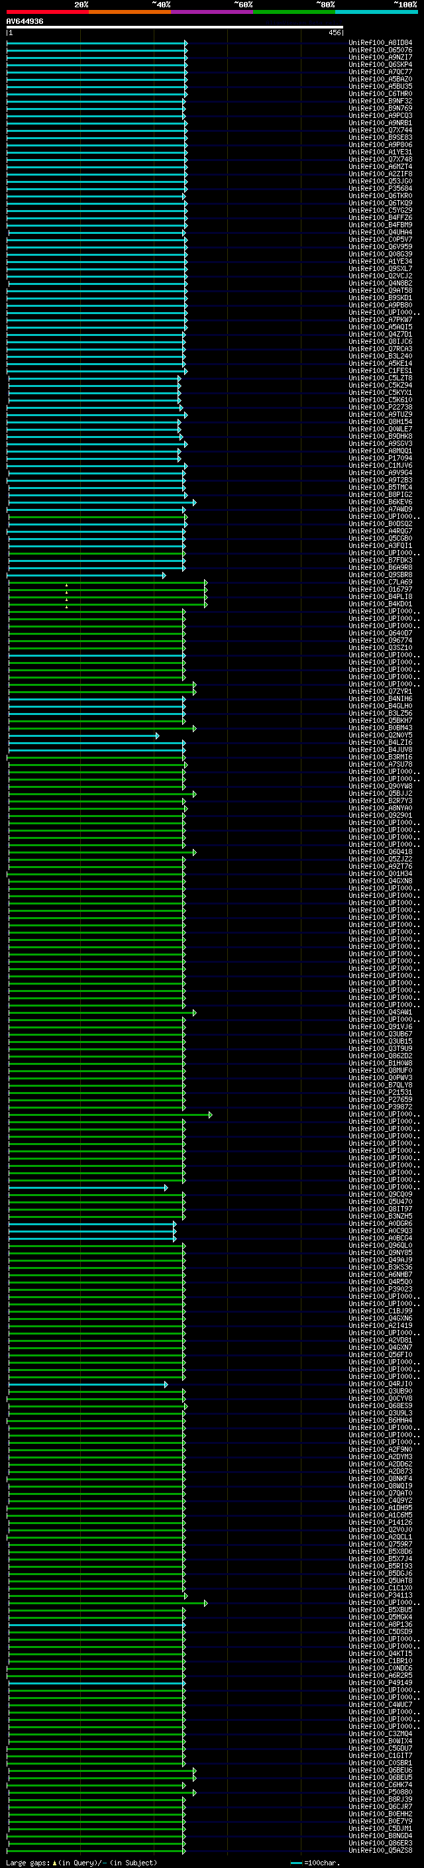Click the orange ~40% identity legend segment
Screen dimensions: 424x1868
(x=130, y=12)
